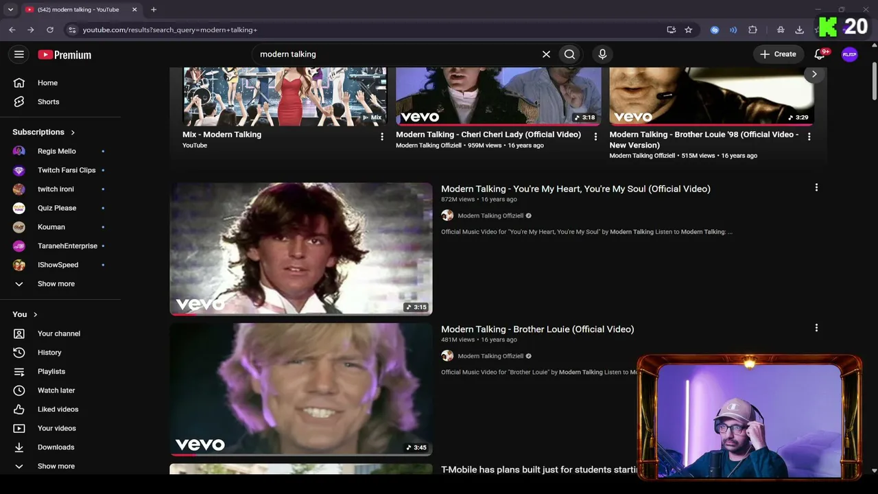Screen dimensions: 878x494
Task: Open the Brother Louie '98 video title
Action: coord(704,140)
